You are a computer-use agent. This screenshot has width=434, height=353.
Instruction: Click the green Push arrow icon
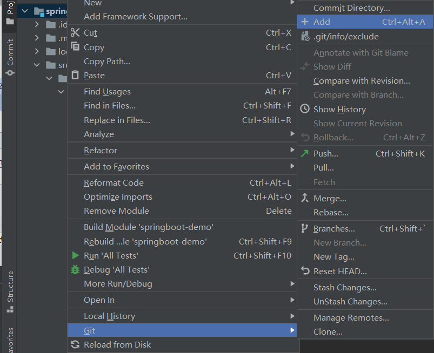click(305, 153)
